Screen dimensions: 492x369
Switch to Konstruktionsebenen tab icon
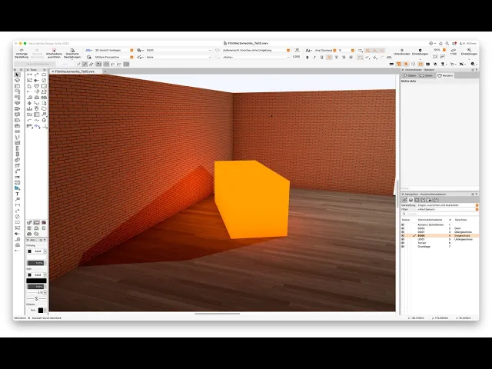(x=411, y=200)
